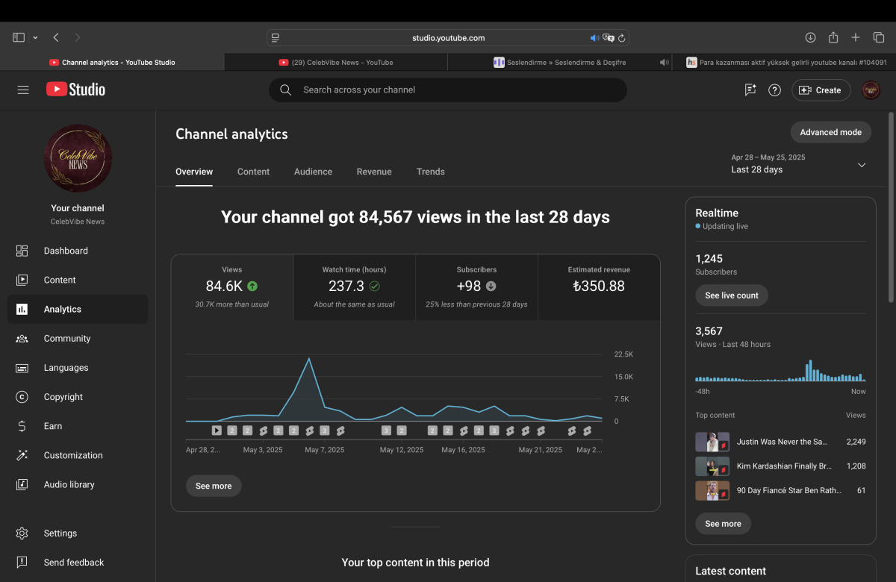Viewport: 896px width, 582px height.
Task: Select Analytics in the sidebar
Action: click(78, 309)
